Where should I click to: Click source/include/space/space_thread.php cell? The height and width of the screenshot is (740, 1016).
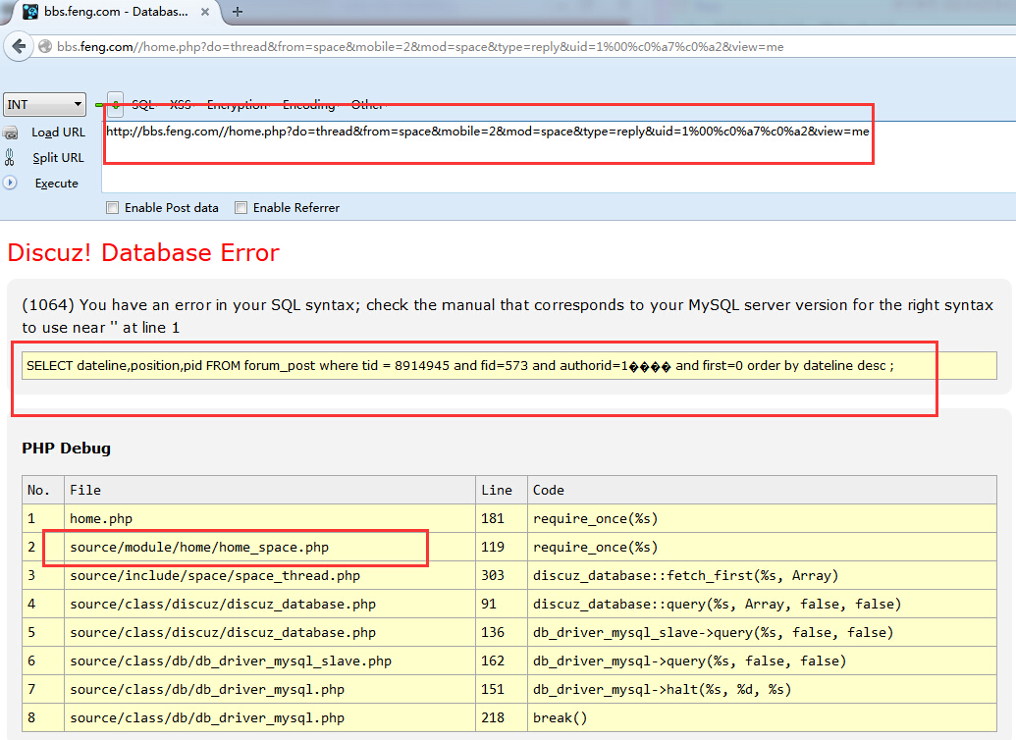[270, 575]
